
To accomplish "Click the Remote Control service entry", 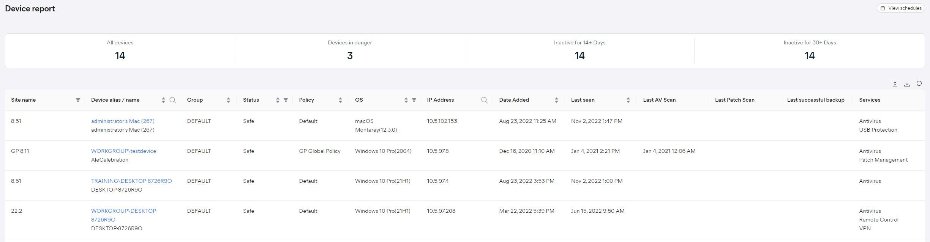I will [x=879, y=220].
